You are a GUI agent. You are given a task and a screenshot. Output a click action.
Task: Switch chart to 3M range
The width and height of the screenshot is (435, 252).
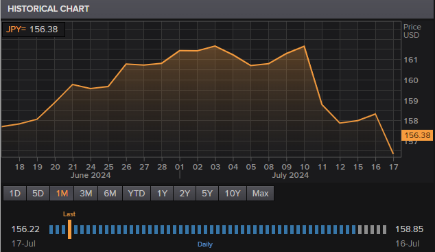[x=86, y=193]
